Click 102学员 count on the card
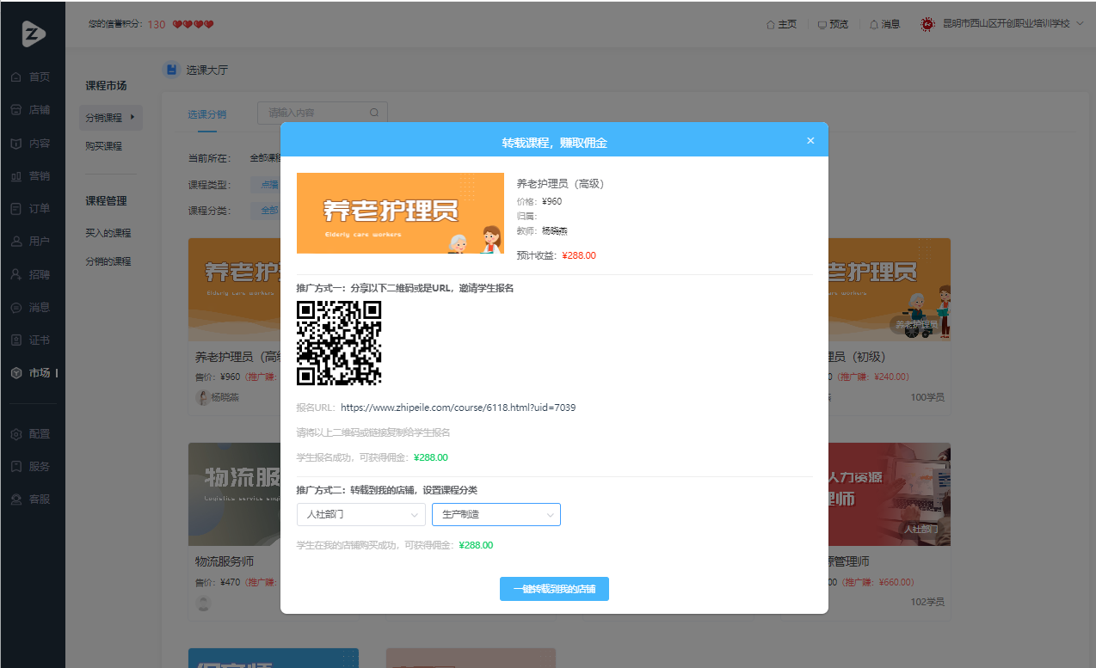The height and width of the screenshot is (668, 1096). point(927,602)
